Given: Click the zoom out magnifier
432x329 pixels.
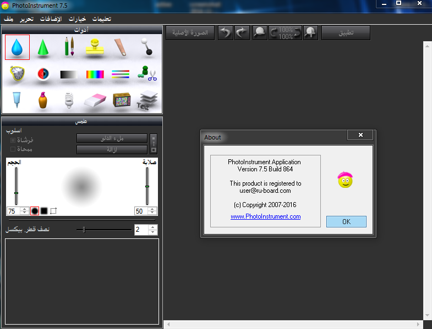Looking at the screenshot, I should tap(260, 33).
